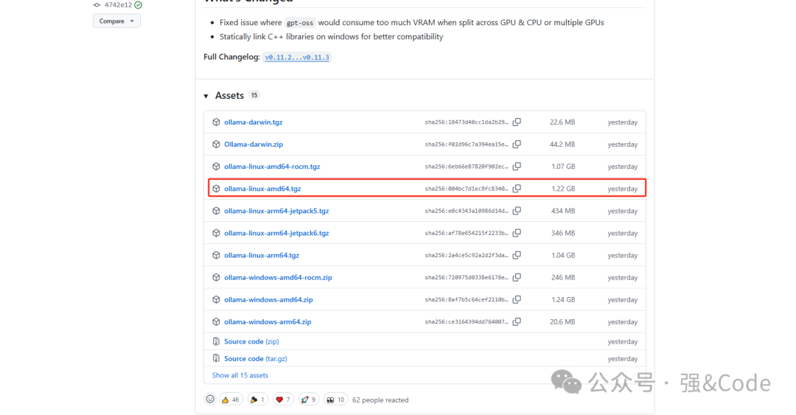Image resolution: width=796 pixels, height=415 pixels.
Task: Download Source code (zip)
Action: tap(251, 341)
